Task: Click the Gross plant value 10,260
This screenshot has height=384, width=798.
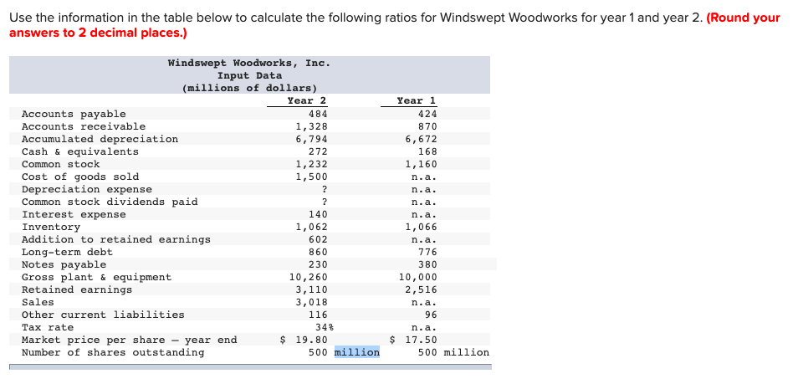Action: pos(309,277)
